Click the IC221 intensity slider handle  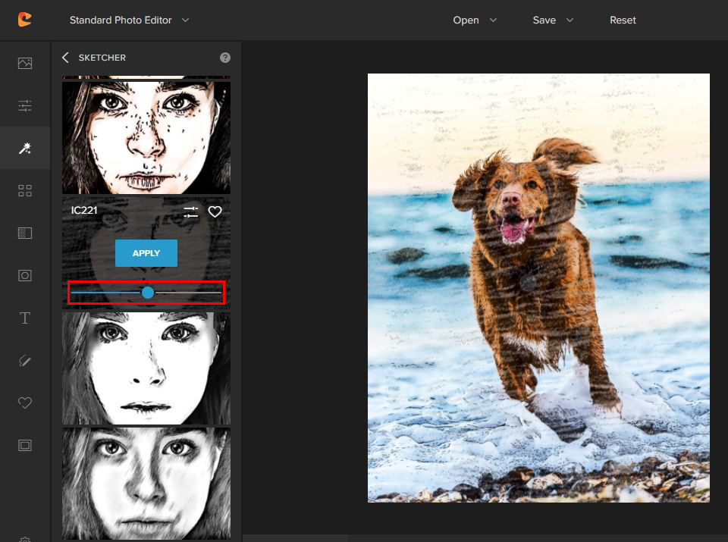pos(148,293)
